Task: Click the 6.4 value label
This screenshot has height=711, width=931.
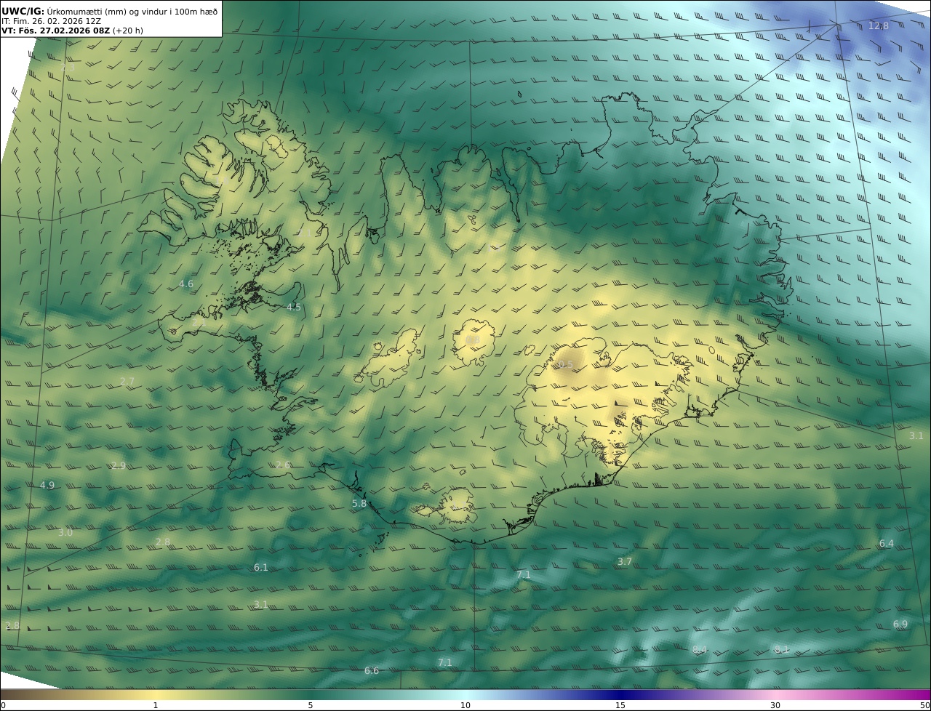Action: pyautogui.click(x=887, y=543)
